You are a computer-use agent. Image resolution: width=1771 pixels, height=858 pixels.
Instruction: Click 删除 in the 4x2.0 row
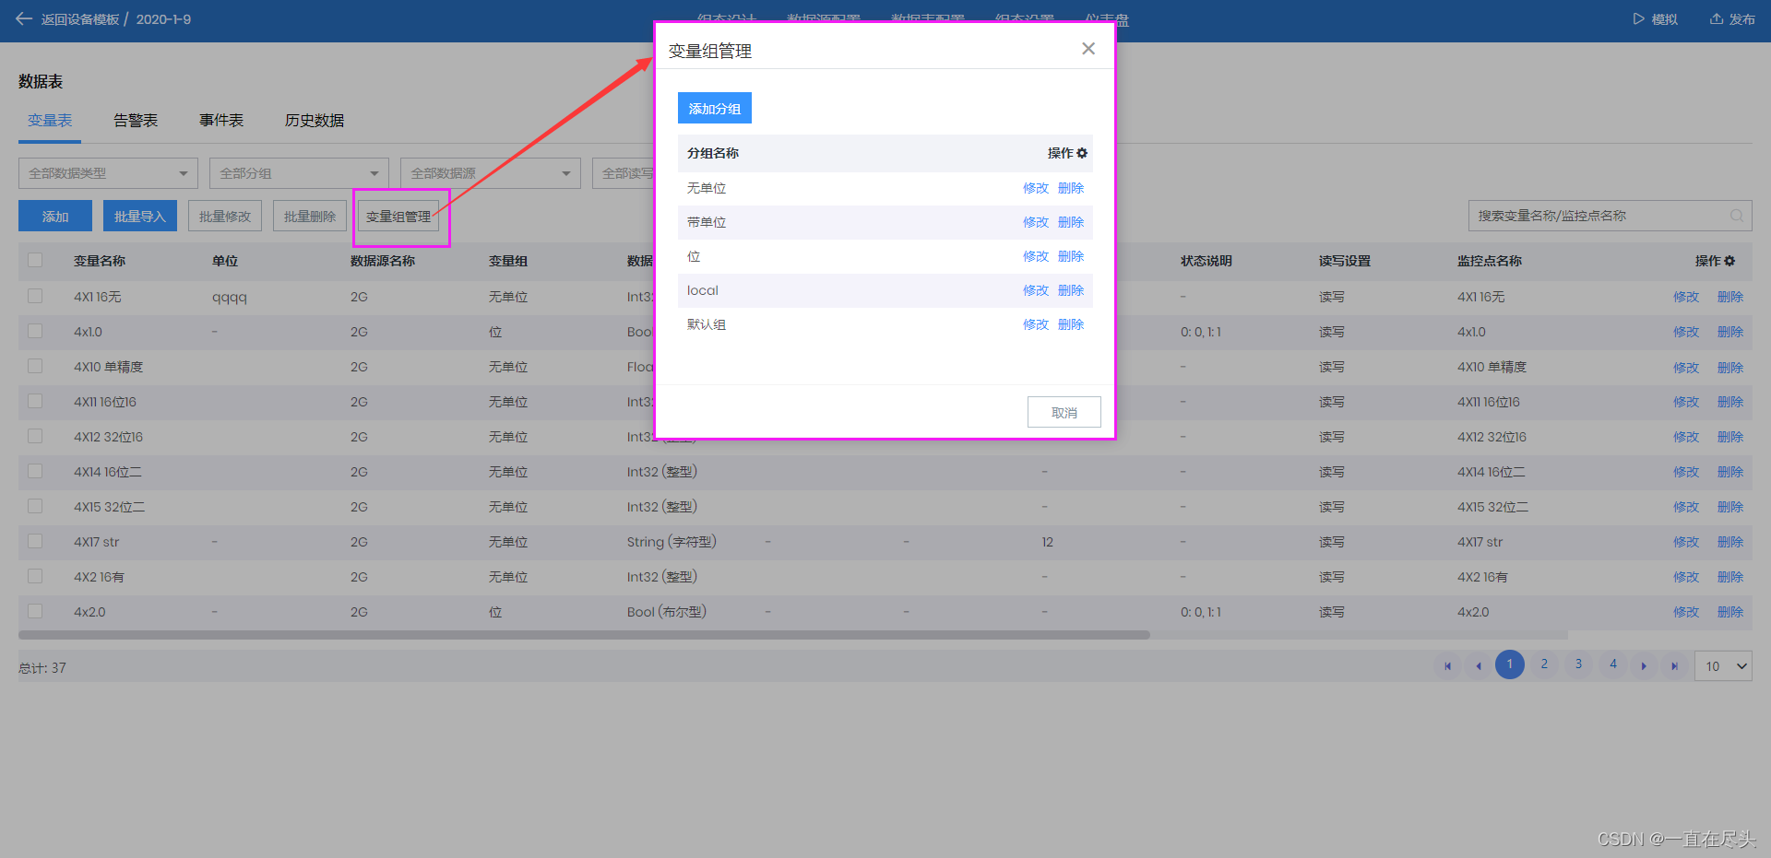point(1730,612)
